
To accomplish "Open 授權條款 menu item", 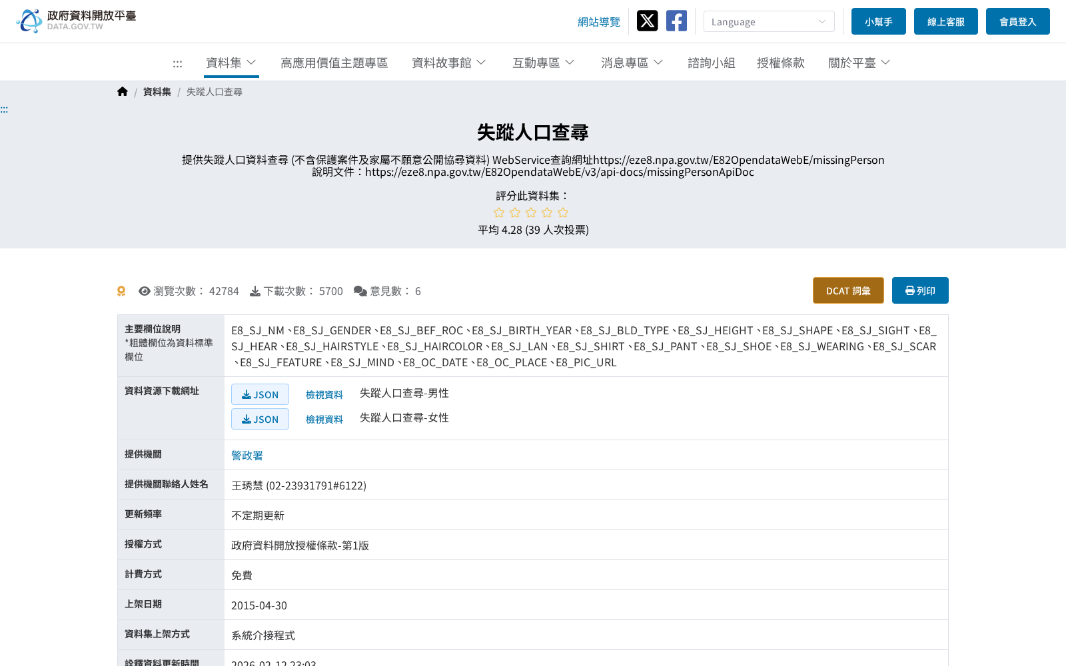I will point(780,63).
